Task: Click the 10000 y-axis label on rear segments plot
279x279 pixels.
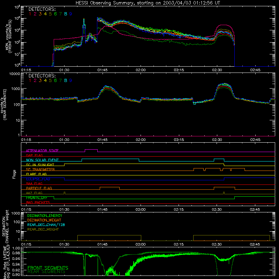Action: coord(15,74)
